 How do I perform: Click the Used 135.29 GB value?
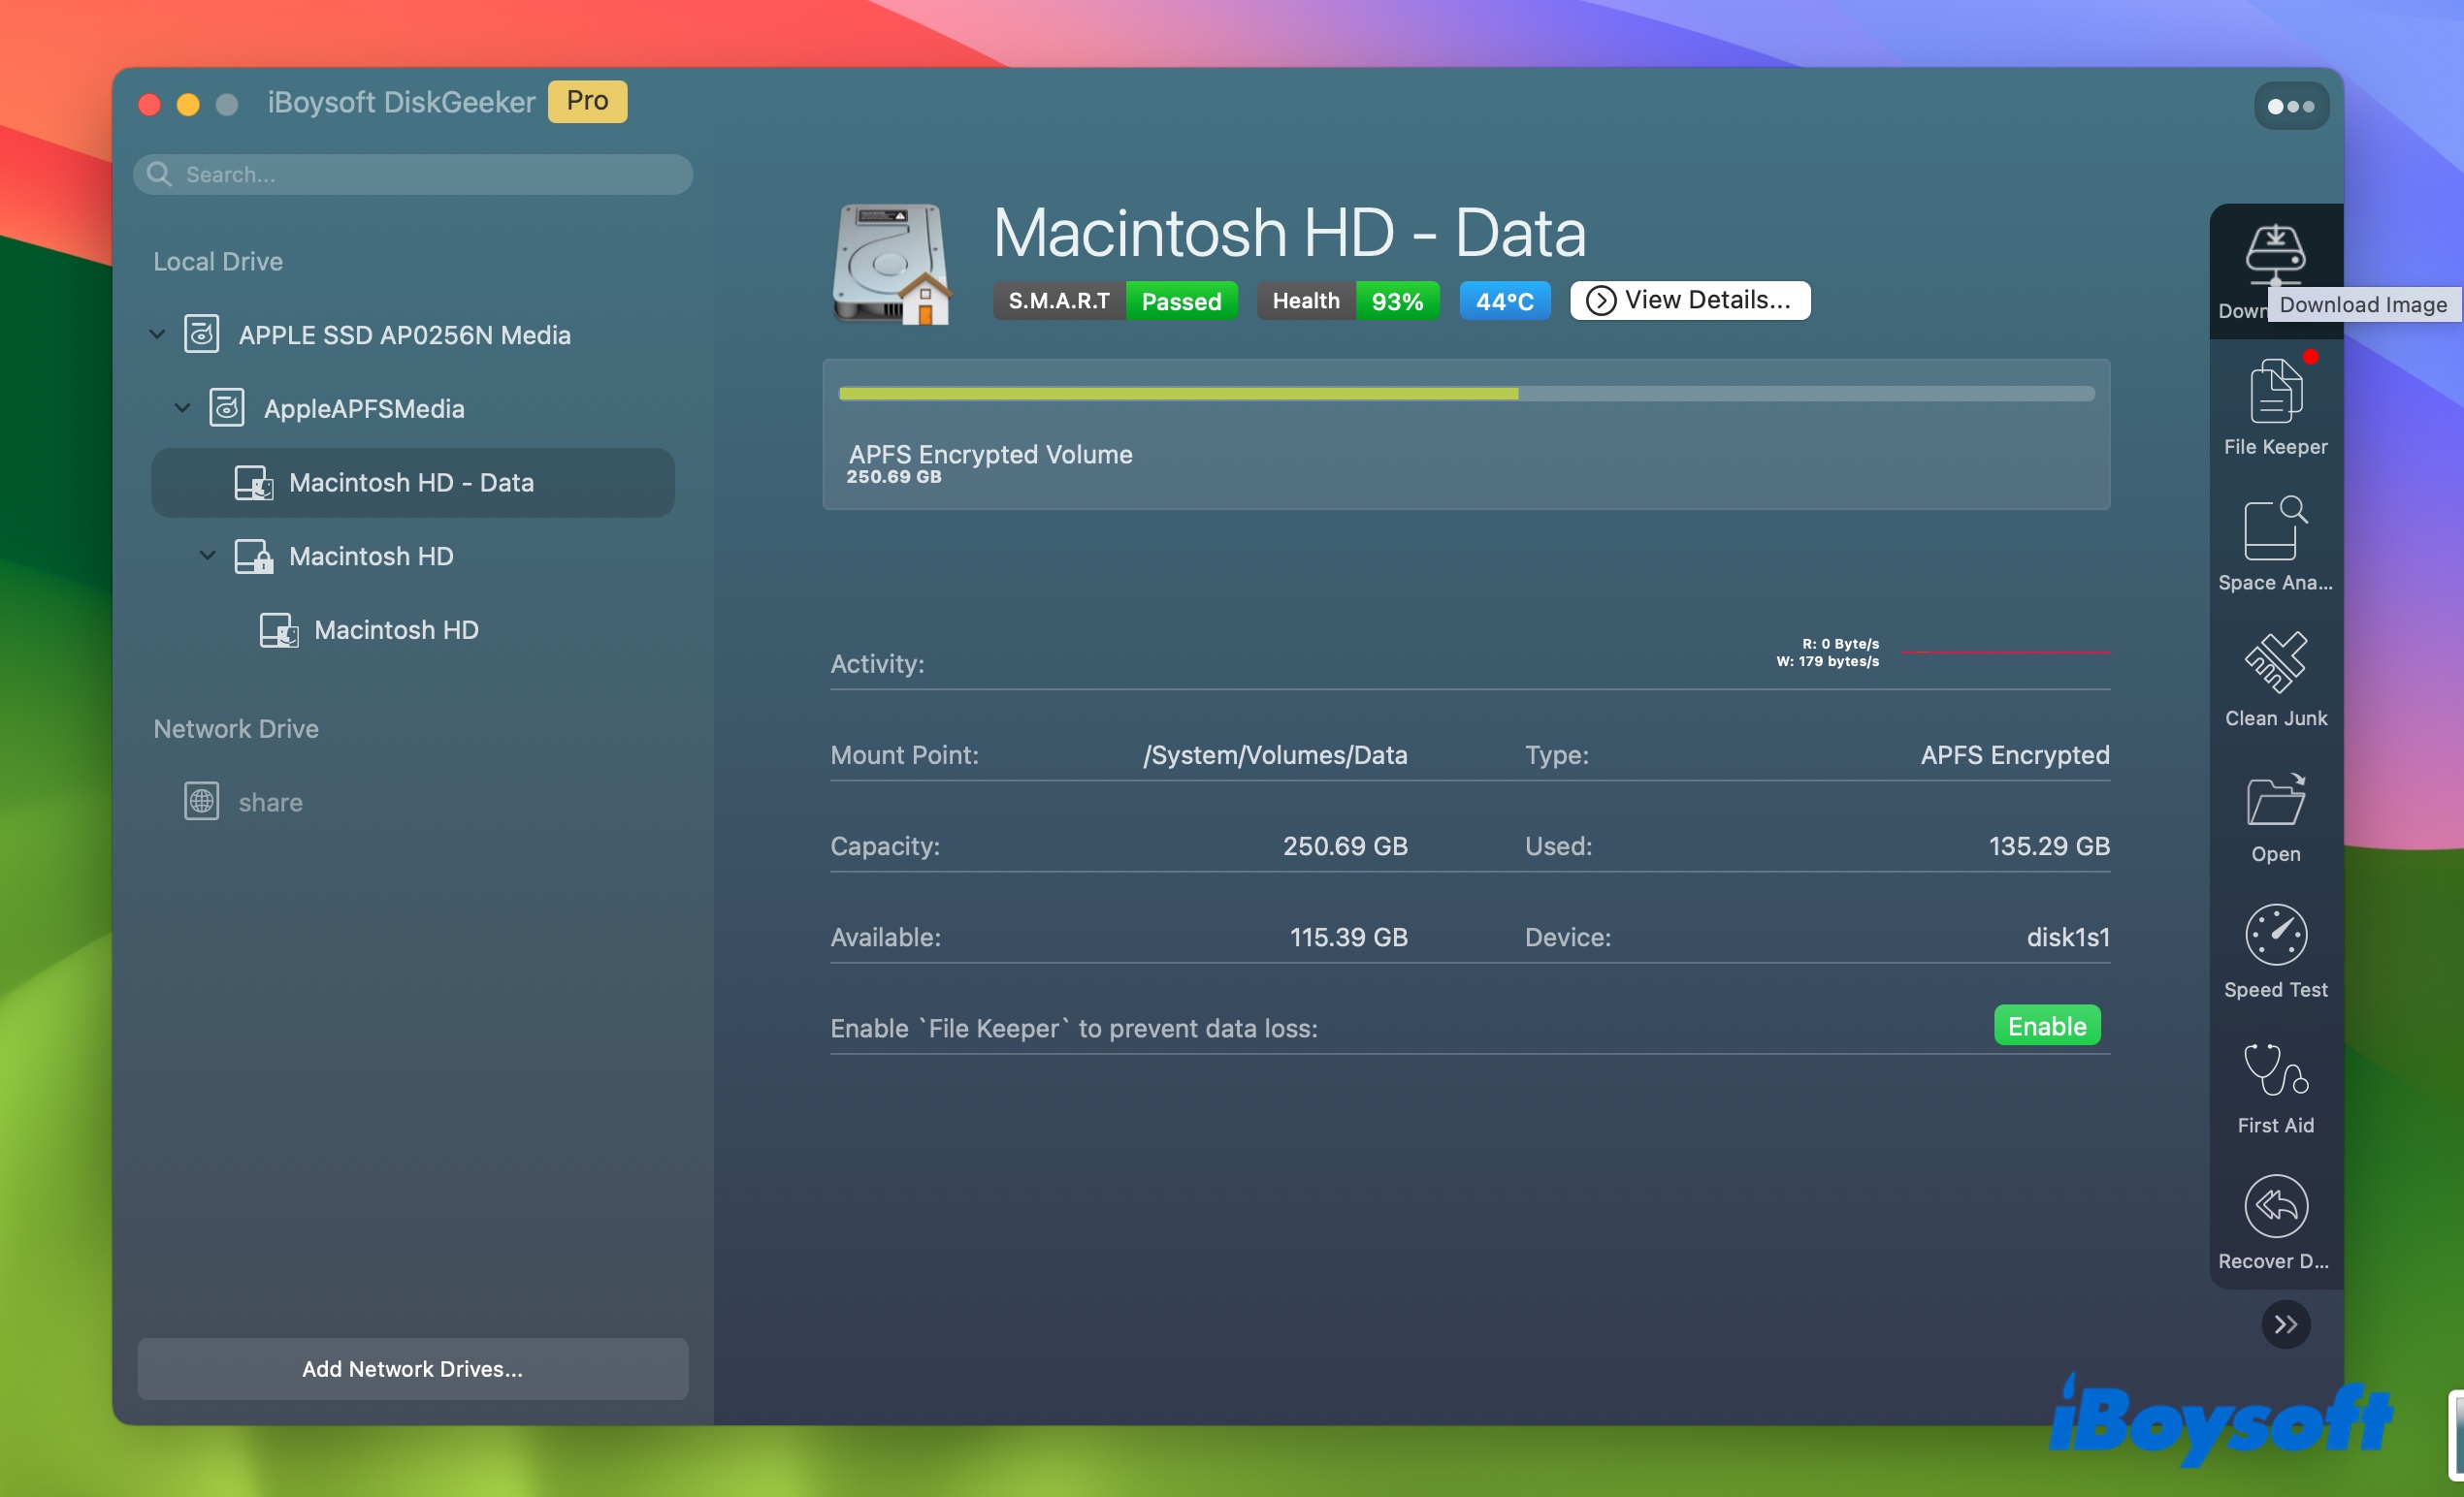(2048, 846)
